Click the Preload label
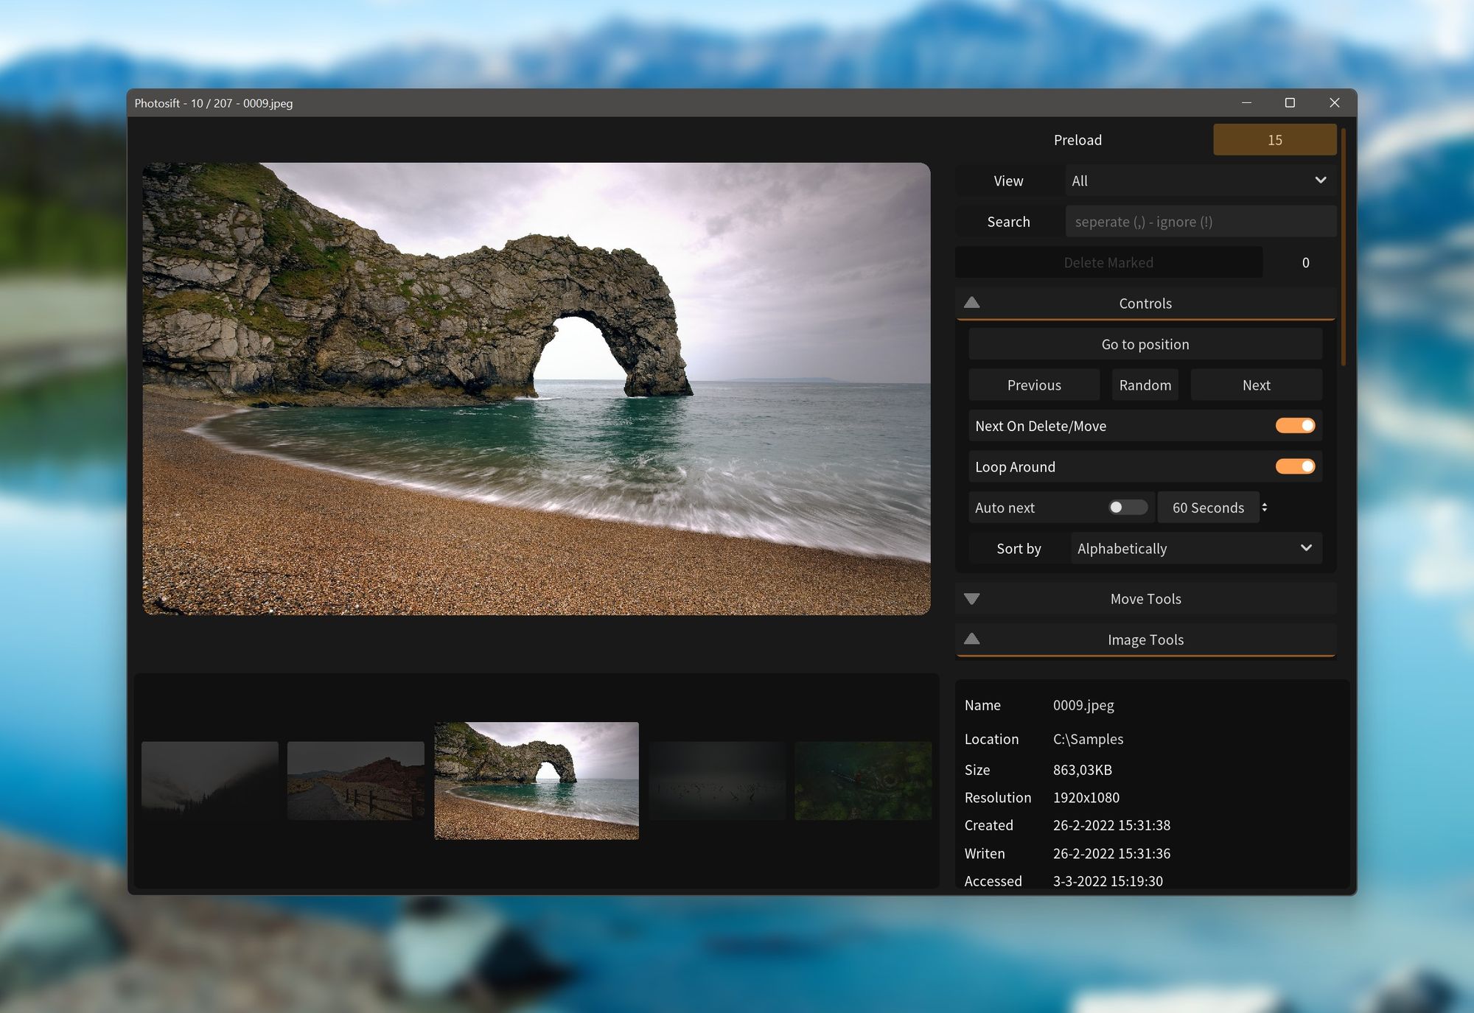This screenshot has height=1013, width=1474. tap(1077, 140)
